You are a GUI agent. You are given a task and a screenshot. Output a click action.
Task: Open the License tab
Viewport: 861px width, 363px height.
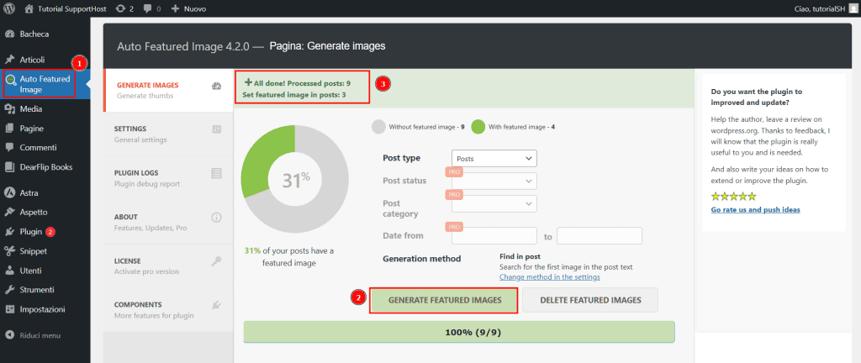pyautogui.click(x=168, y=266)
